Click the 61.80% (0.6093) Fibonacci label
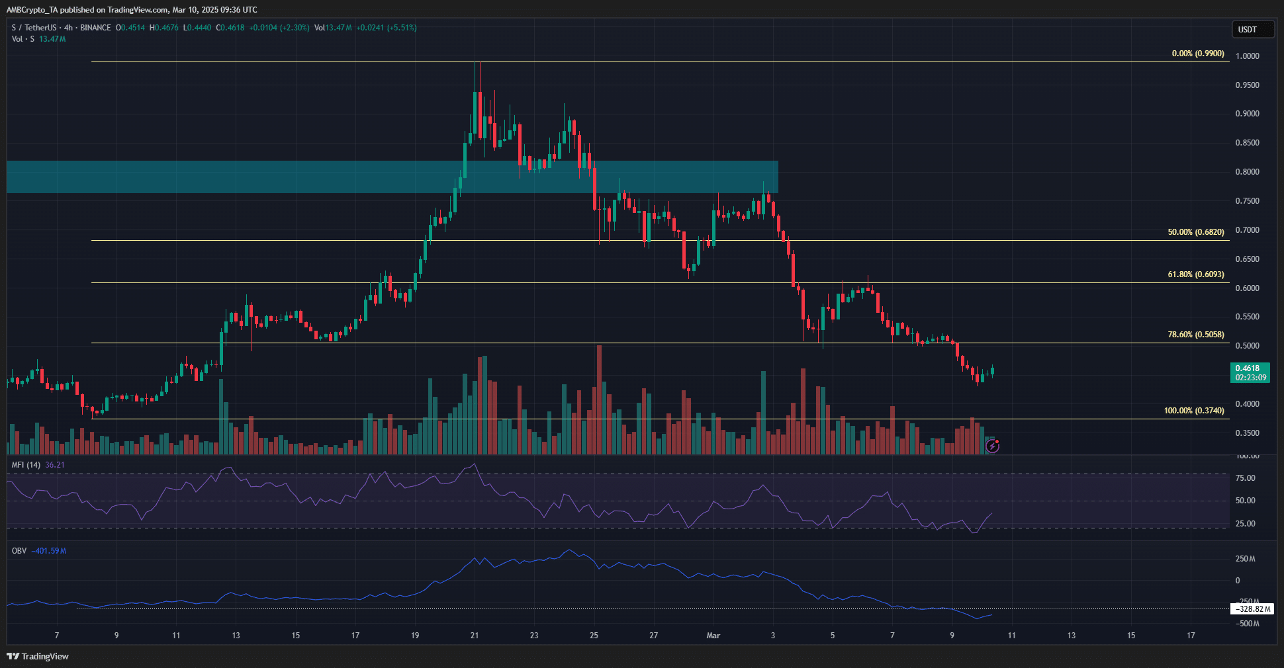Screen dimensions: 1284x668 tap(1196, 274)
